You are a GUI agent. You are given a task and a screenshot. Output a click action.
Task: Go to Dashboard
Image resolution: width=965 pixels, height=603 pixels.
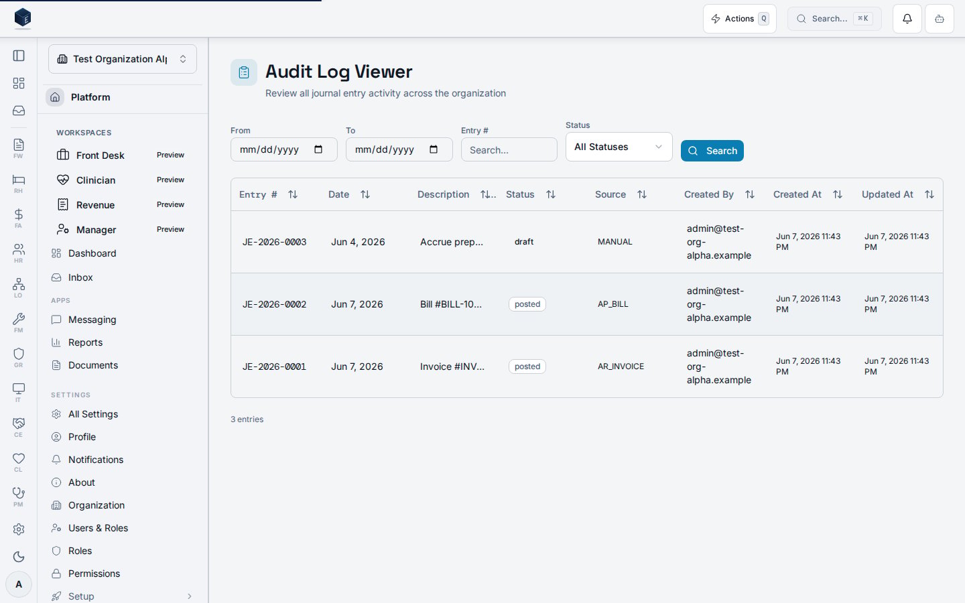[123, 253]
